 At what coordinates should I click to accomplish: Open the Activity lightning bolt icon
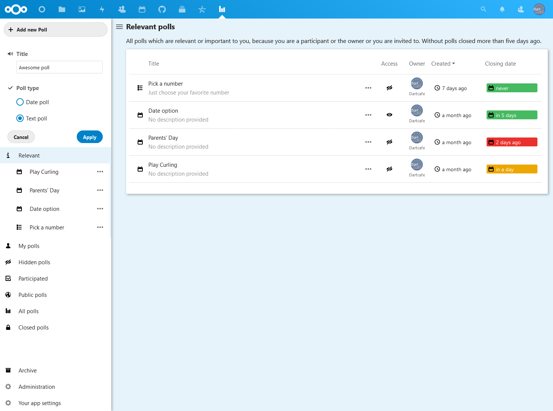102,9
